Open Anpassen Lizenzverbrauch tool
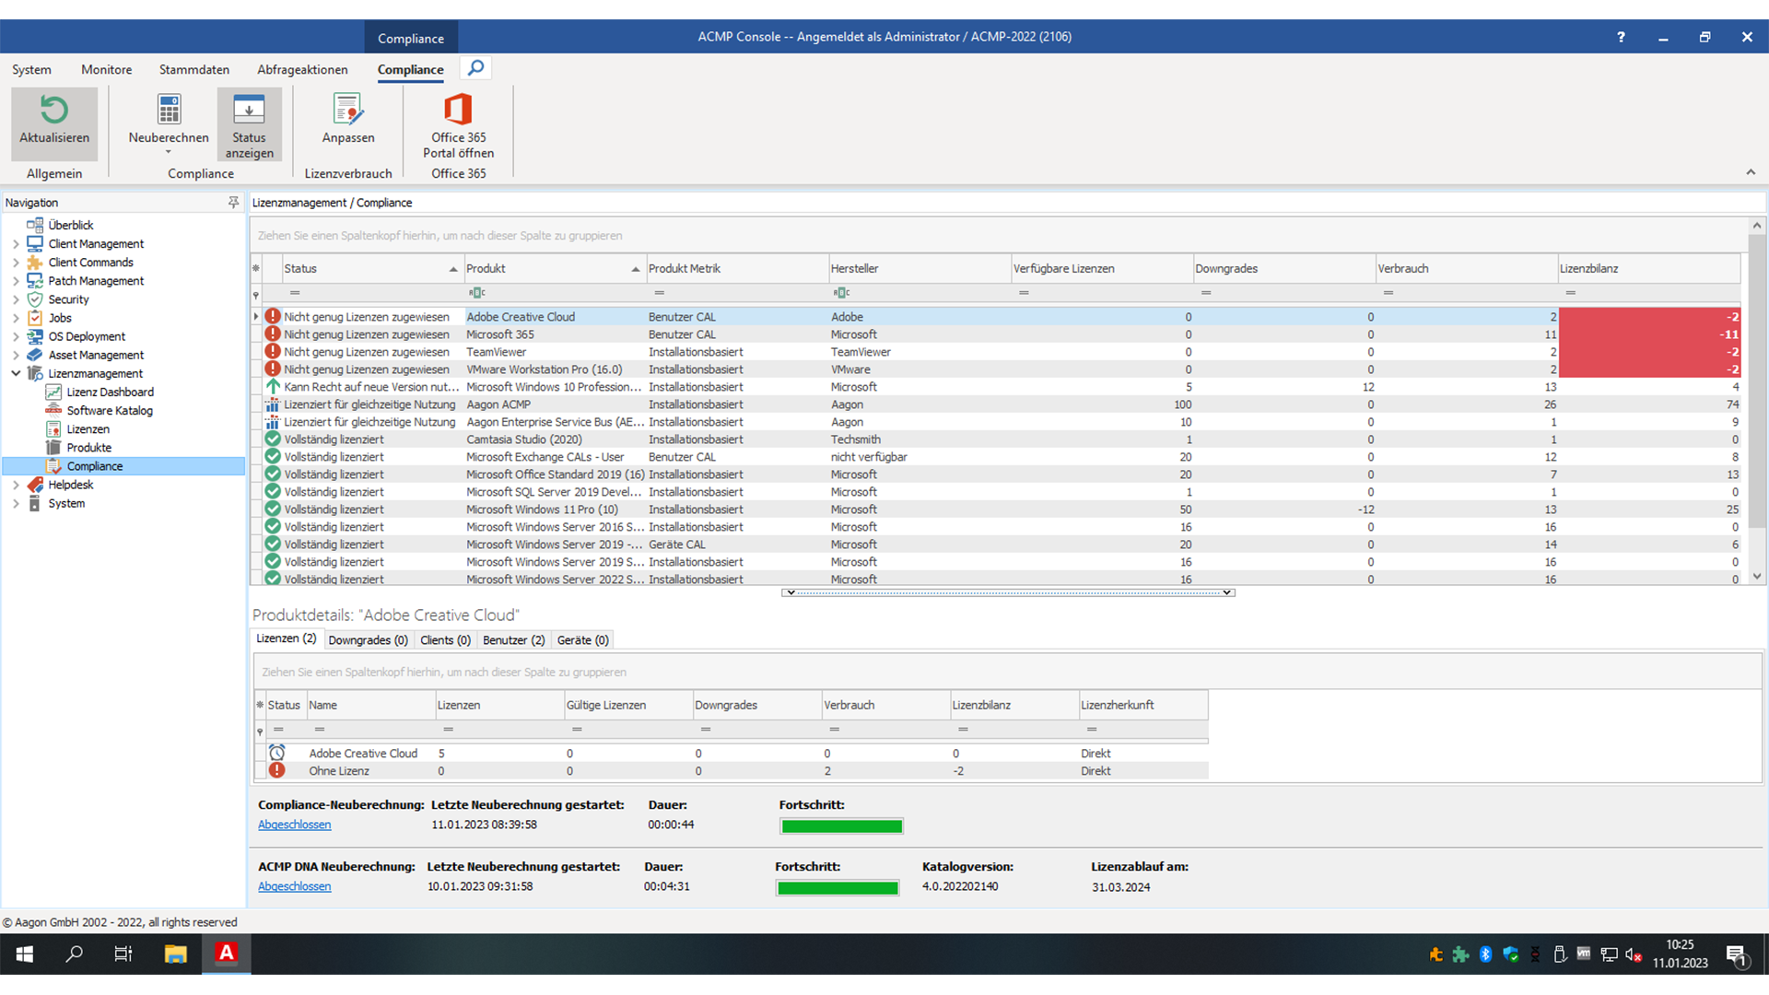This screenshot has width=1769, height=995. click(x=348, y=120)
